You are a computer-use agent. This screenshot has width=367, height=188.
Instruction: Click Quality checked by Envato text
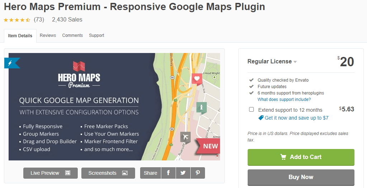(283, 80)
